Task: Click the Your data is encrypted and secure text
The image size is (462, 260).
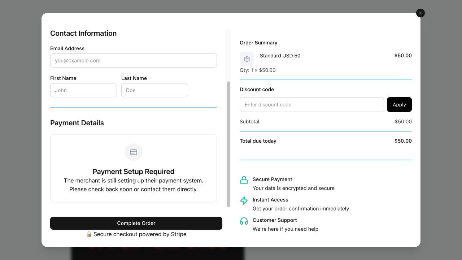Action: point(293,188)
